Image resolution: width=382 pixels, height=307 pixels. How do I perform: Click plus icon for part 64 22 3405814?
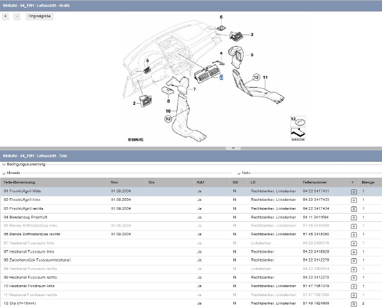(x=354, y=269)
